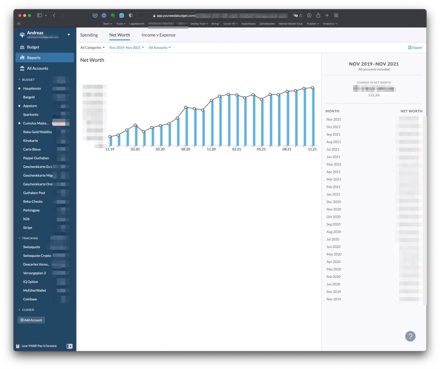The width and height of the screenshot is (440, 369).
Task: Show the tab overview grid icon
Action: pos(336,15)
